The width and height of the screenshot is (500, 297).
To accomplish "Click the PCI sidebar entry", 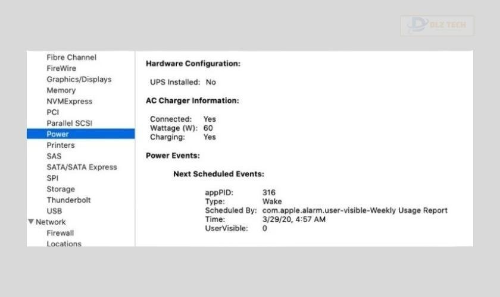I will pyautogui.click(x=53, y=112).
